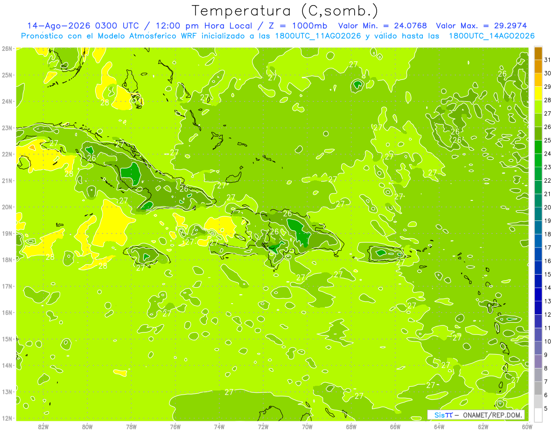Select 'Valor Max. = 29.2974' text
This screenshot has width=560, height=433.
coord(482,26)
